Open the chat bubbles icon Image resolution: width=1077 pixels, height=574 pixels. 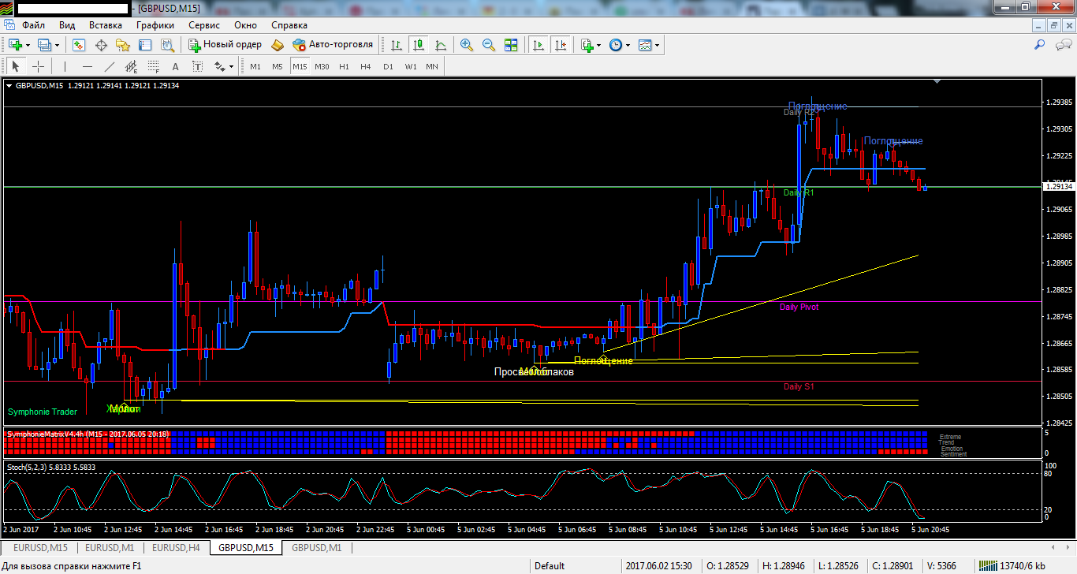pyautogui.click(x=1063, y=45)
